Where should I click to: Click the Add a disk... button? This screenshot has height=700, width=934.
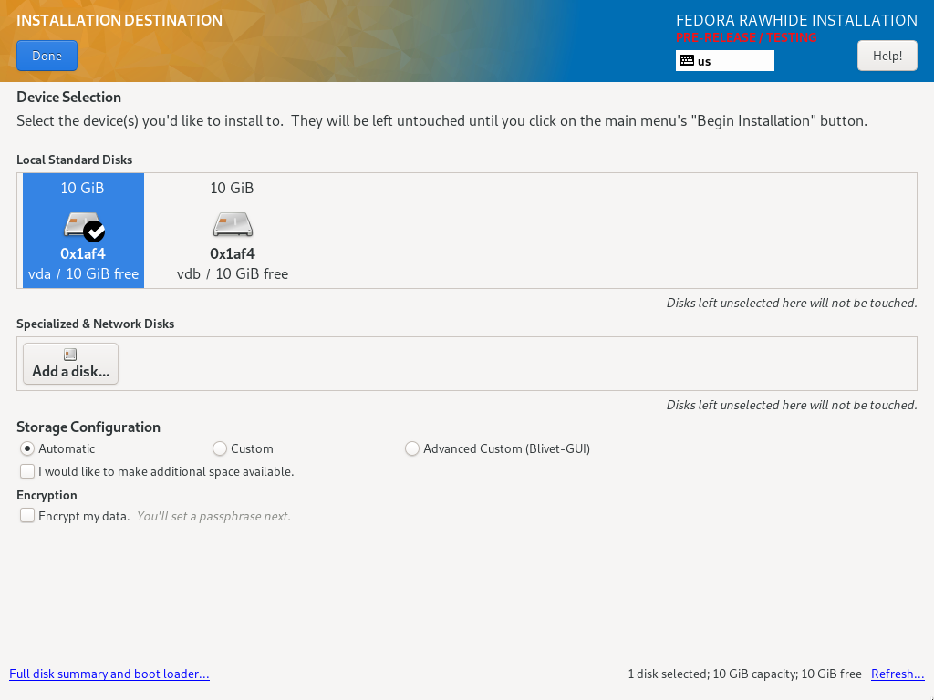point(71,364)
